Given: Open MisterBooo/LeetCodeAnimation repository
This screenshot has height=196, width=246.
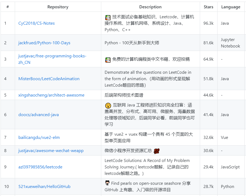Looking at the screenshot, I should click(x=49, y=79).
